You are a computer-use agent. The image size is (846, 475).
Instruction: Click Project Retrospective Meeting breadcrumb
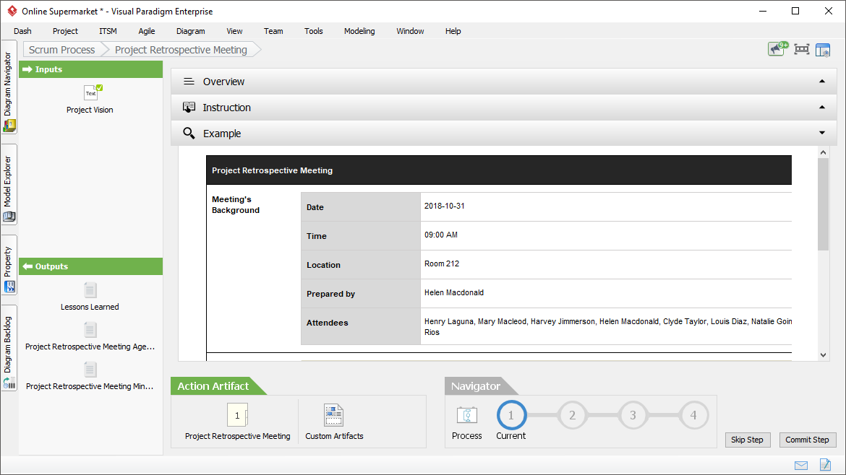[181, 50]
